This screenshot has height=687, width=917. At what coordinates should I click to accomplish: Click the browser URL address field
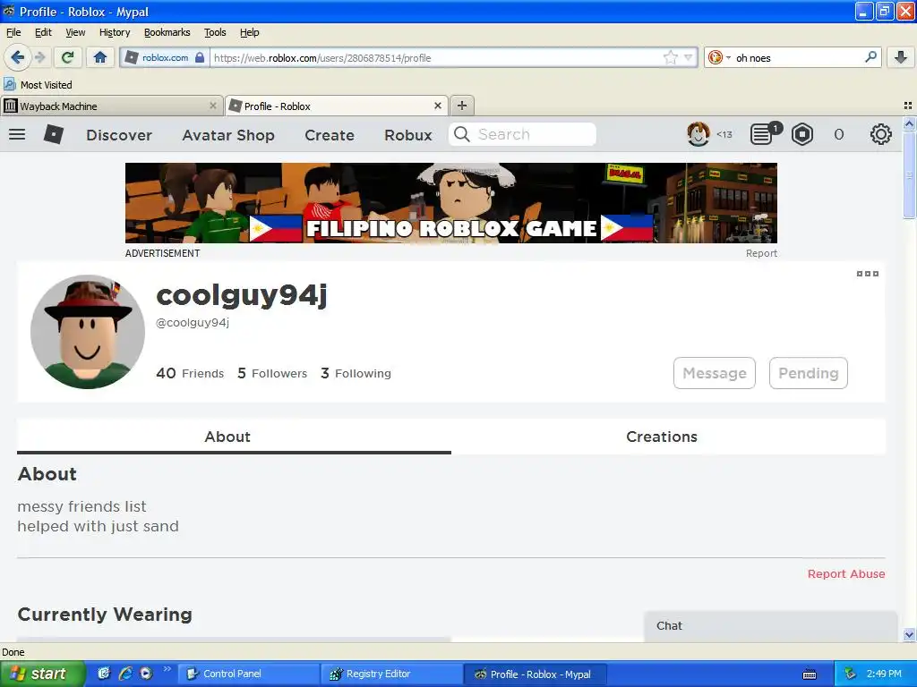[x=437, y=57]
